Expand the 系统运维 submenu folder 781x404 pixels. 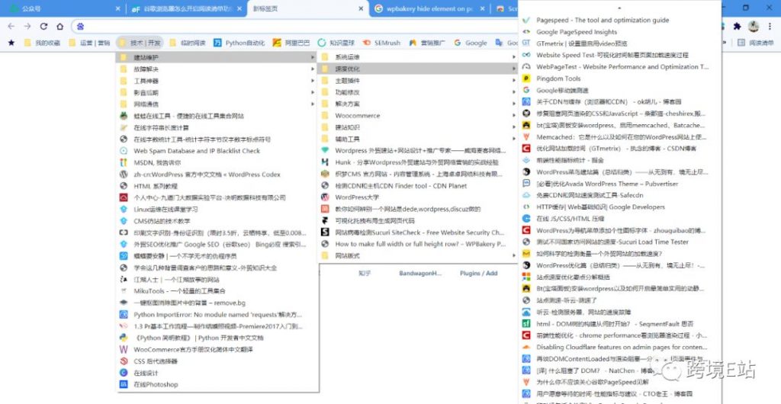tap(418, 57)
